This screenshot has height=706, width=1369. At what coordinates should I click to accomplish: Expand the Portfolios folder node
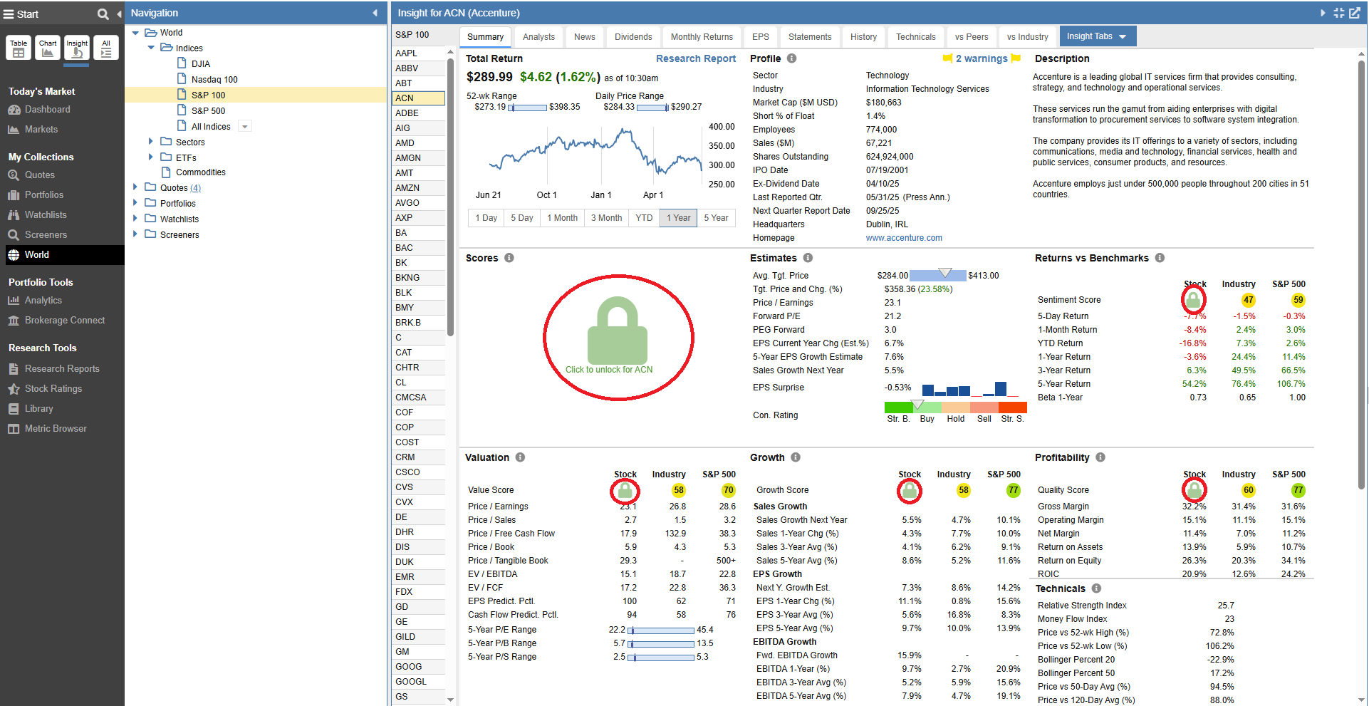tap(135, 203)
